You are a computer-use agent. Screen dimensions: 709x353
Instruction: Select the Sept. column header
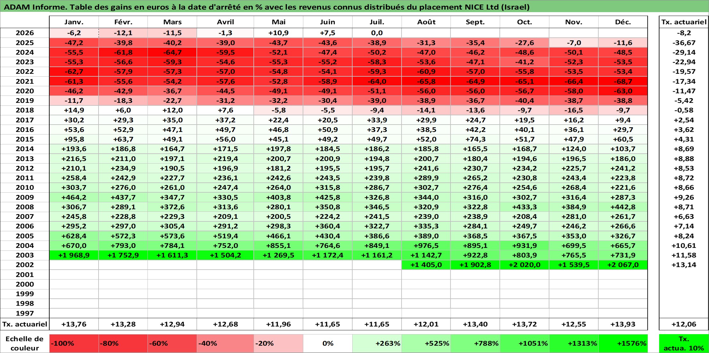coord(475,22)
